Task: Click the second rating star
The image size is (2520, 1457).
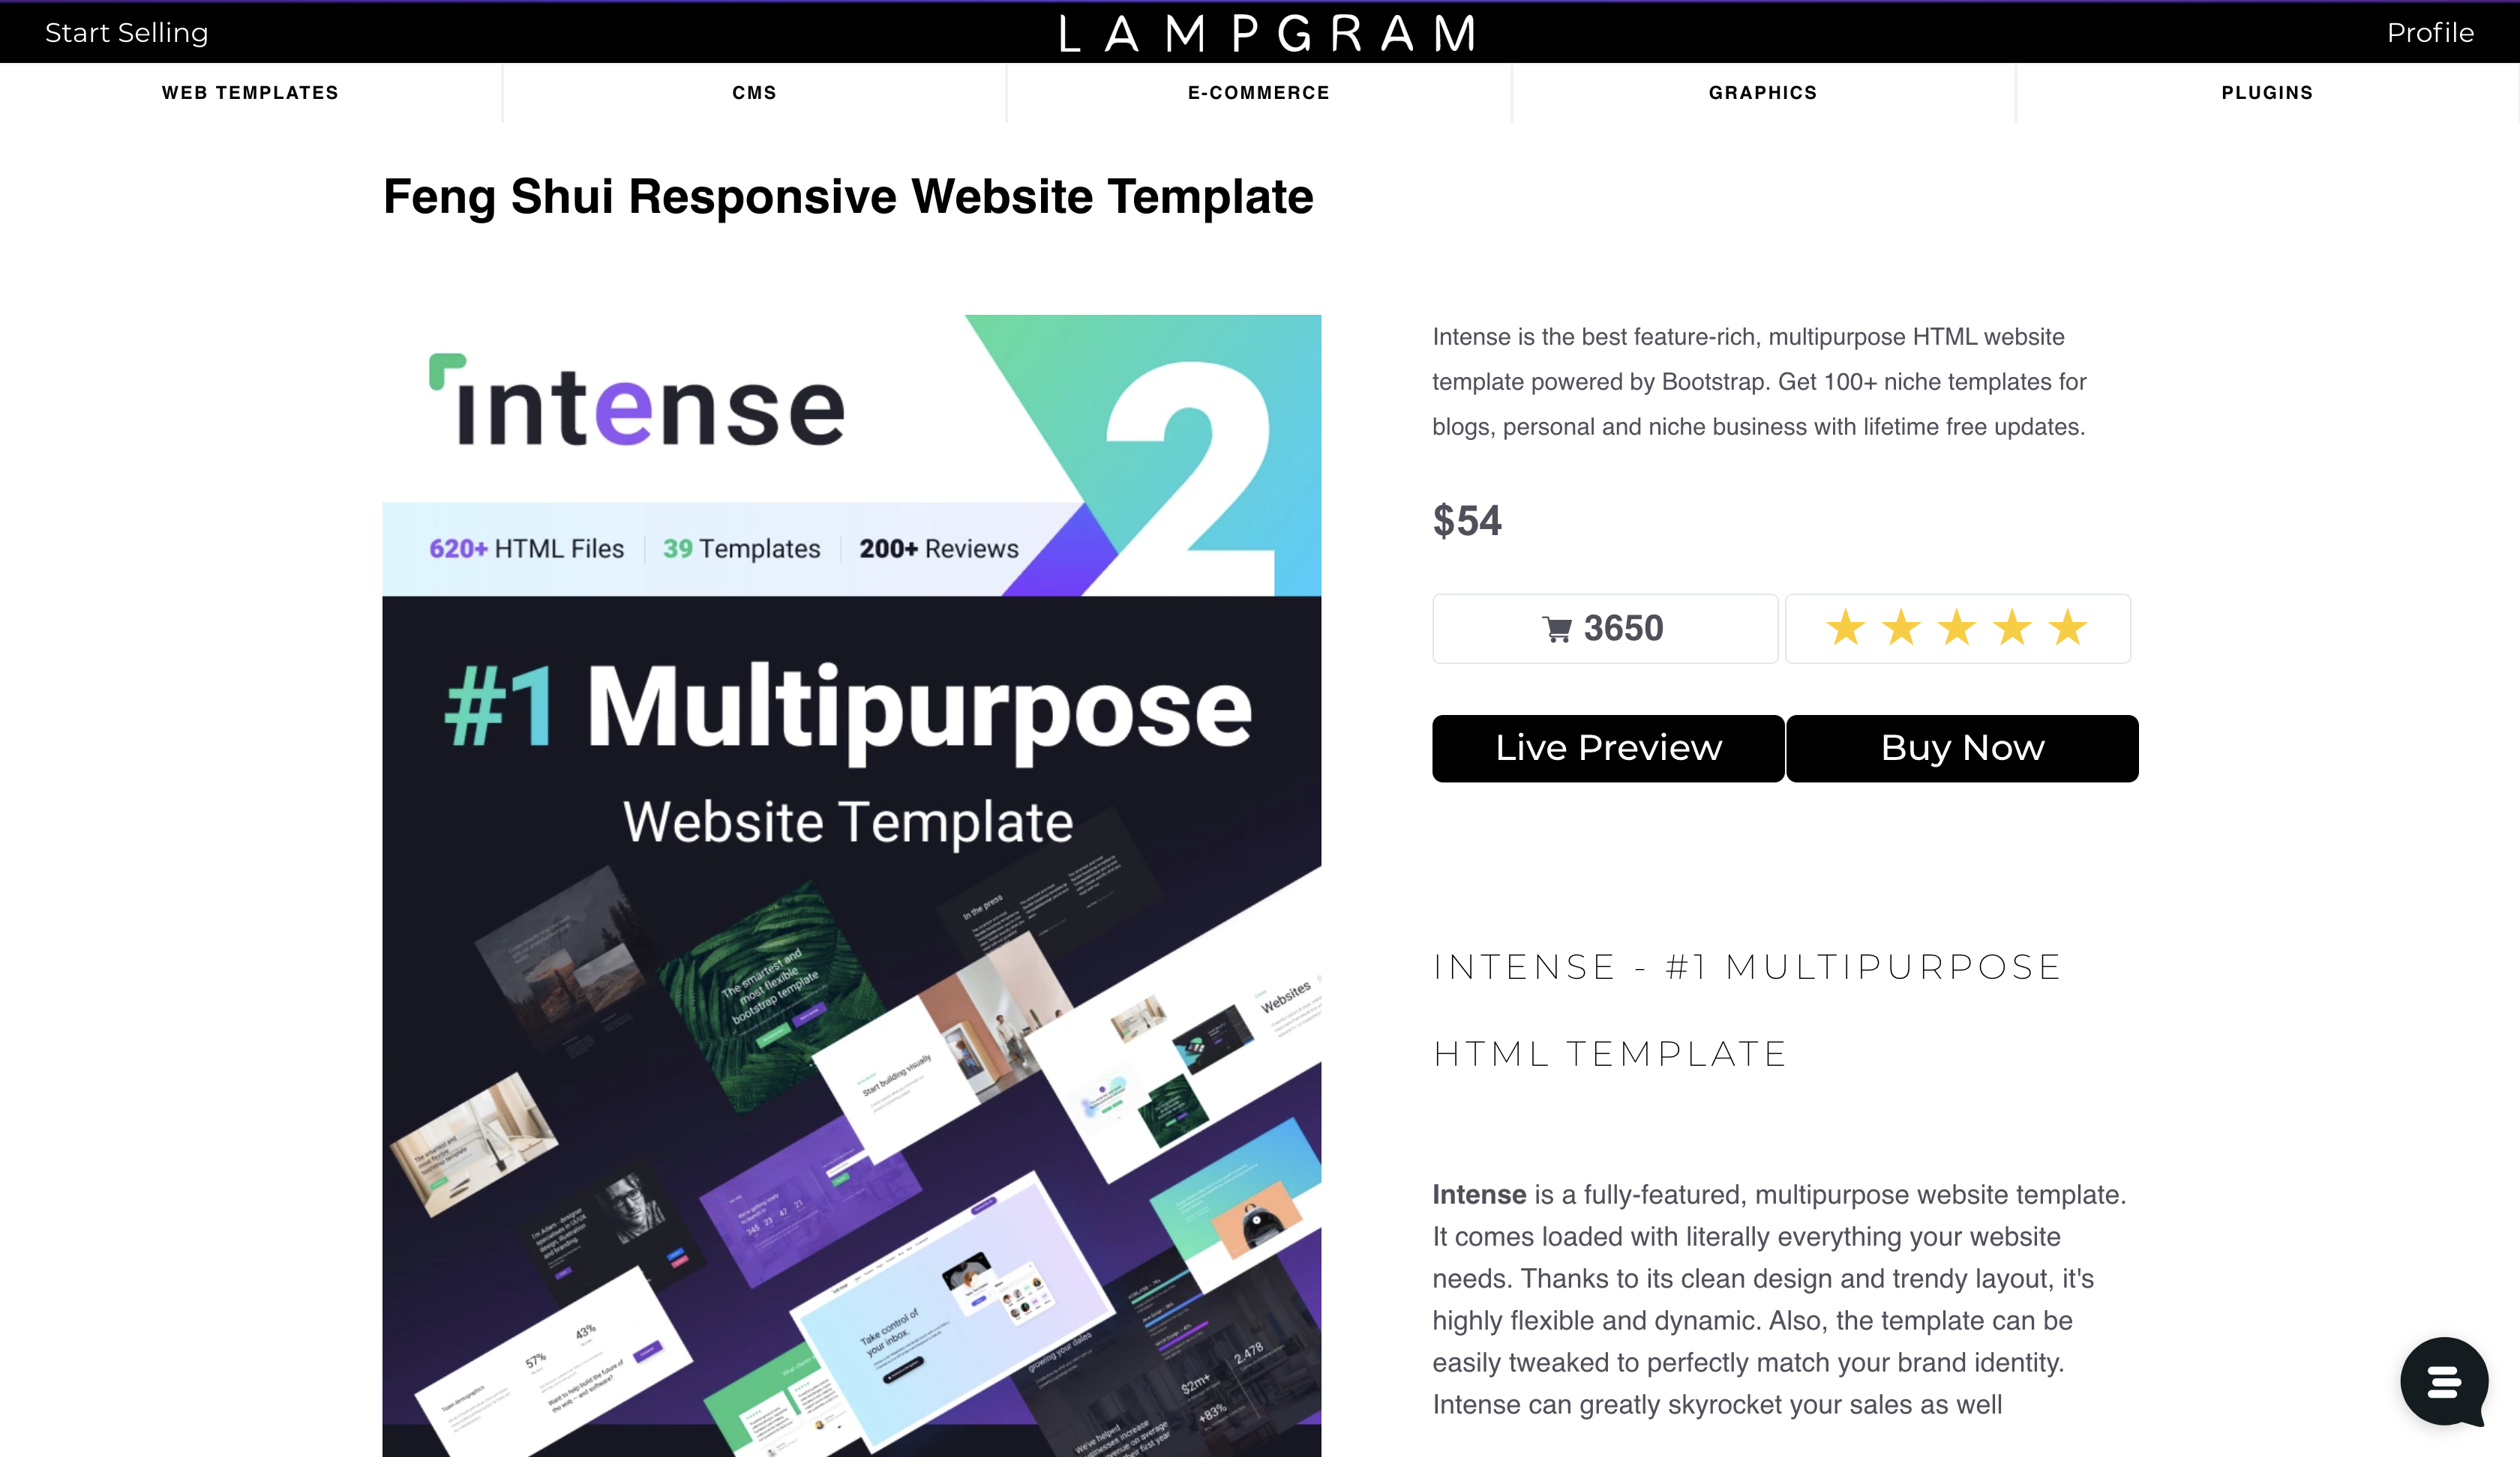Action: pyautogui.click(x=1901, y=629)
